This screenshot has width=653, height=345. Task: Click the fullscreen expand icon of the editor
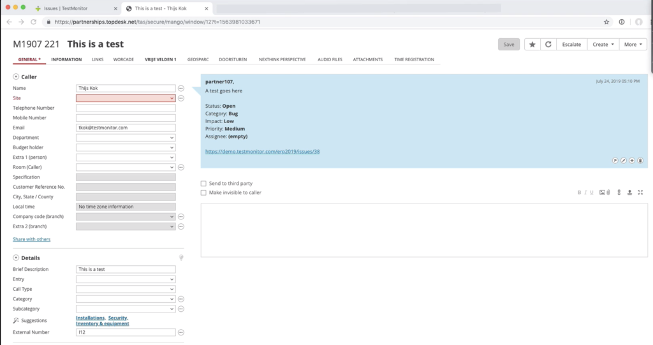[640, 193]
